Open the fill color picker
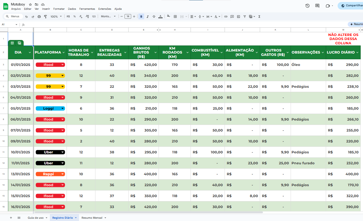 click(168, 17)
